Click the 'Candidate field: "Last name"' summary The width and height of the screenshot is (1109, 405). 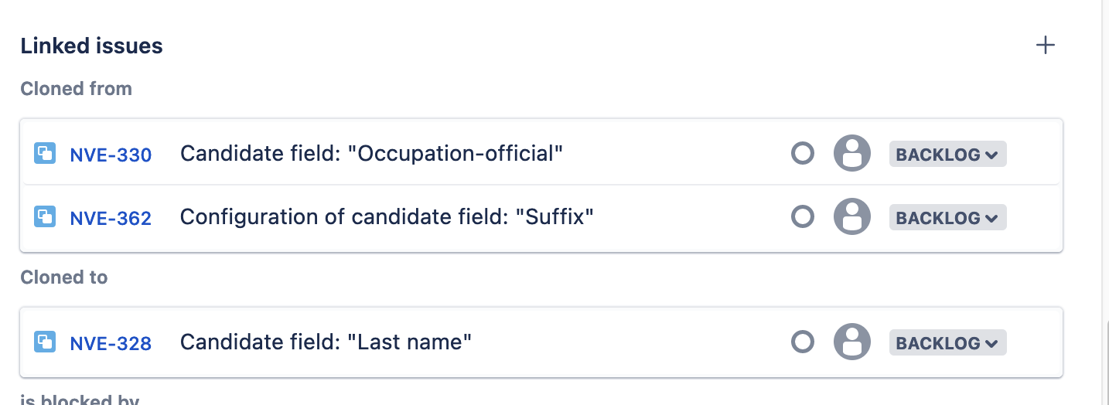326,342
